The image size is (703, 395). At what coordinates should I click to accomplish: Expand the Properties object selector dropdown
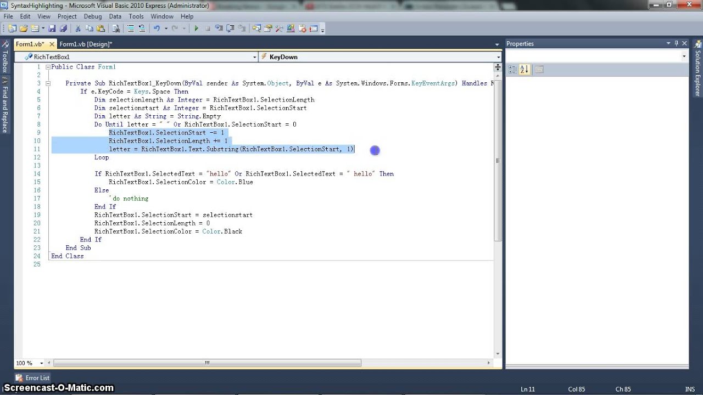(684, 56)
